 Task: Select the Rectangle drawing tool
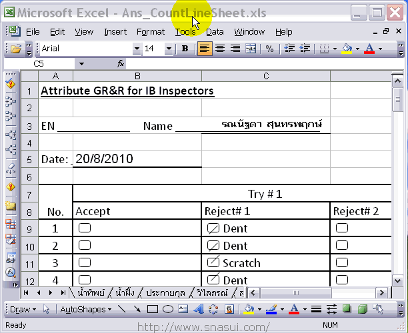coord(152,309)
